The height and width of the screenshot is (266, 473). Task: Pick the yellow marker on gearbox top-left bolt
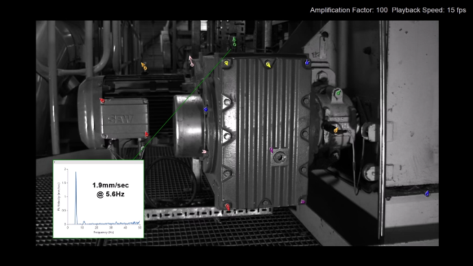pos(226,63)
